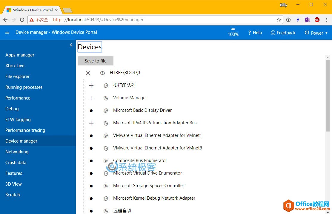Image resolution: width=332 pixels, height=214 pixels.
Task: Reload the page with the refresh icon
Action: tap(22, 20)
